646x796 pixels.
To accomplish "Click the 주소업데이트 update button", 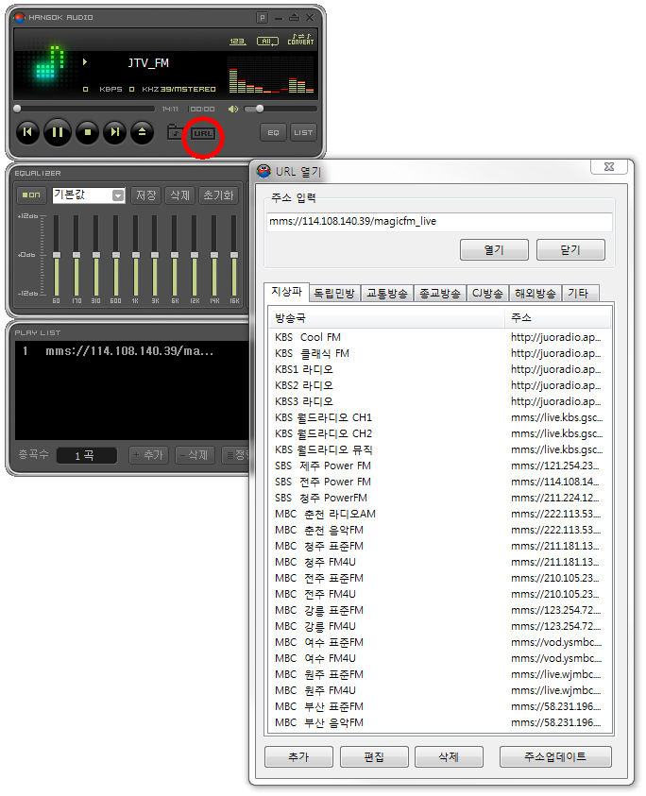I will 555,757.
